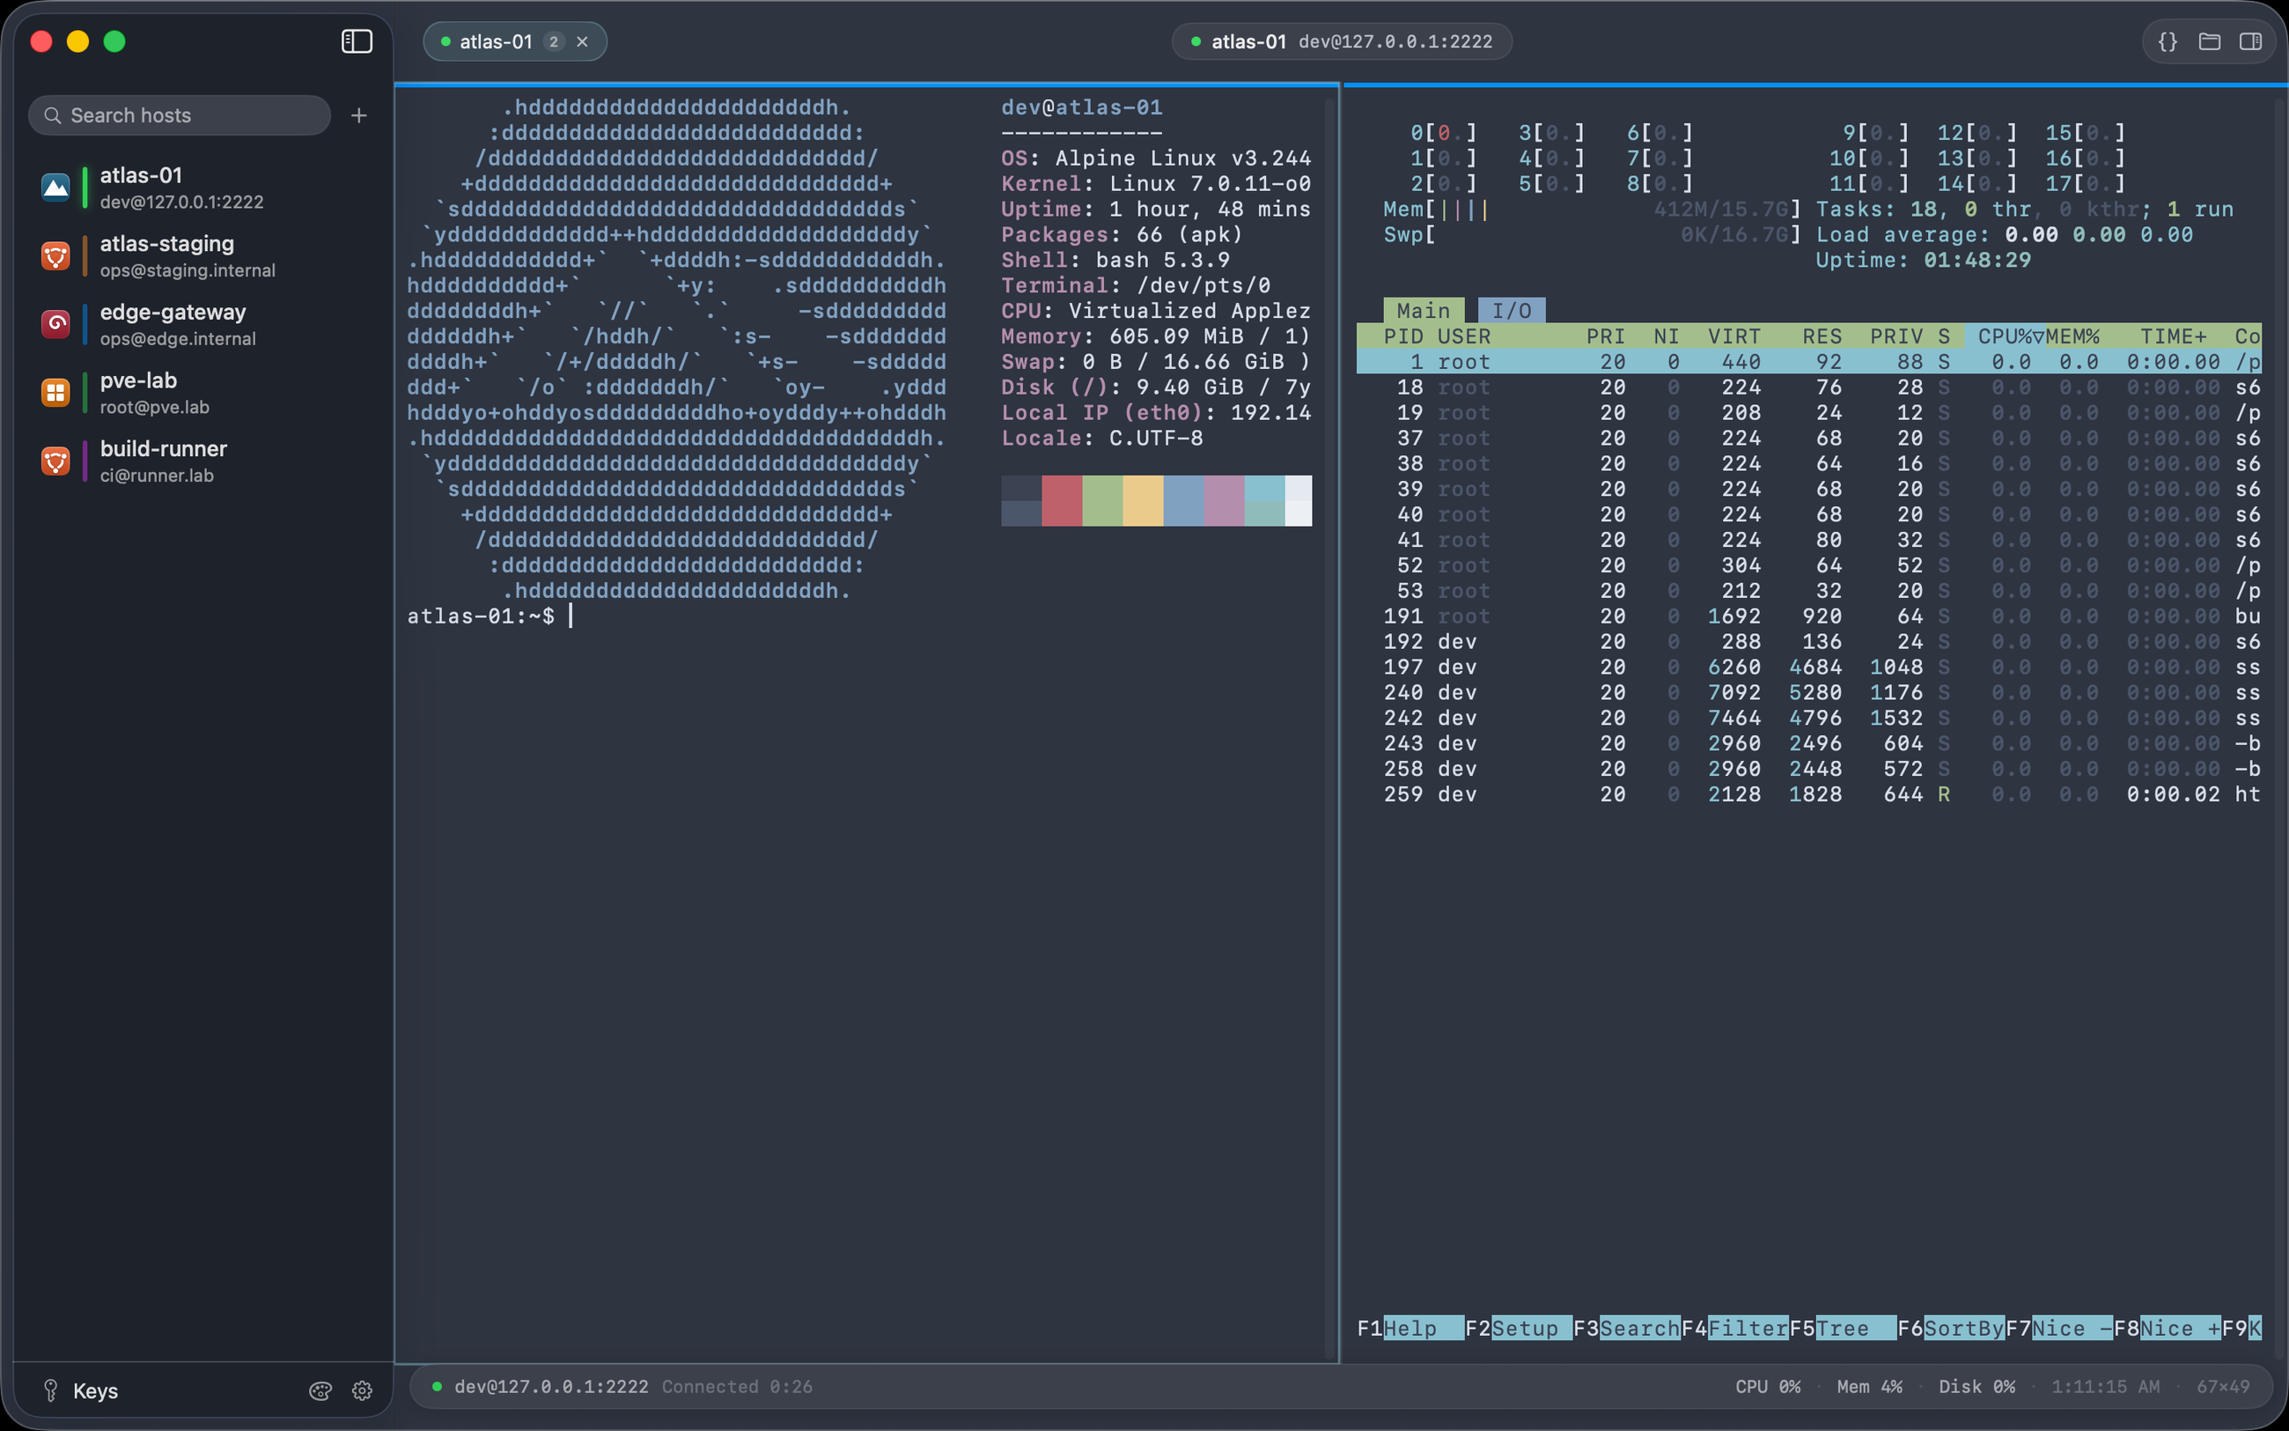
Task: Switch htop to the I/O tab
Action: (x=1512, y=311)
